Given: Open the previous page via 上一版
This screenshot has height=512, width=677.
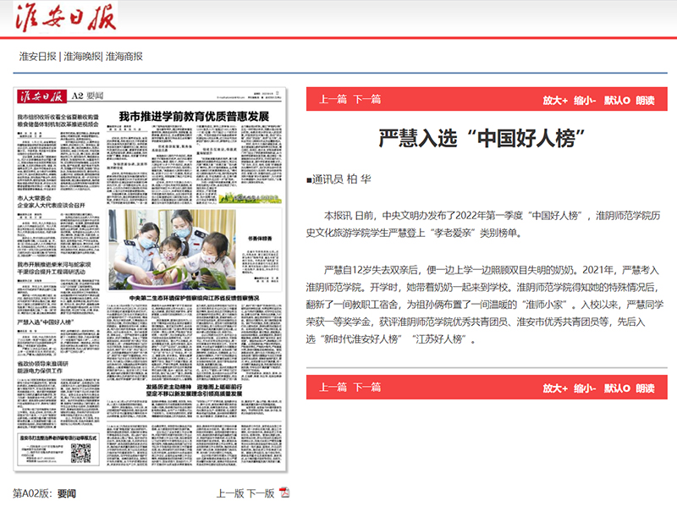Looking at the screenshot, I should tap(230, 493).
